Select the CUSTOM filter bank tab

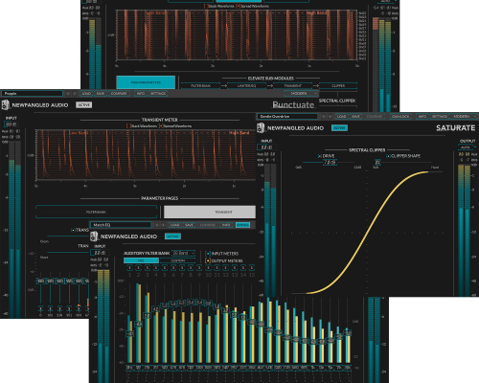point(178,260)
